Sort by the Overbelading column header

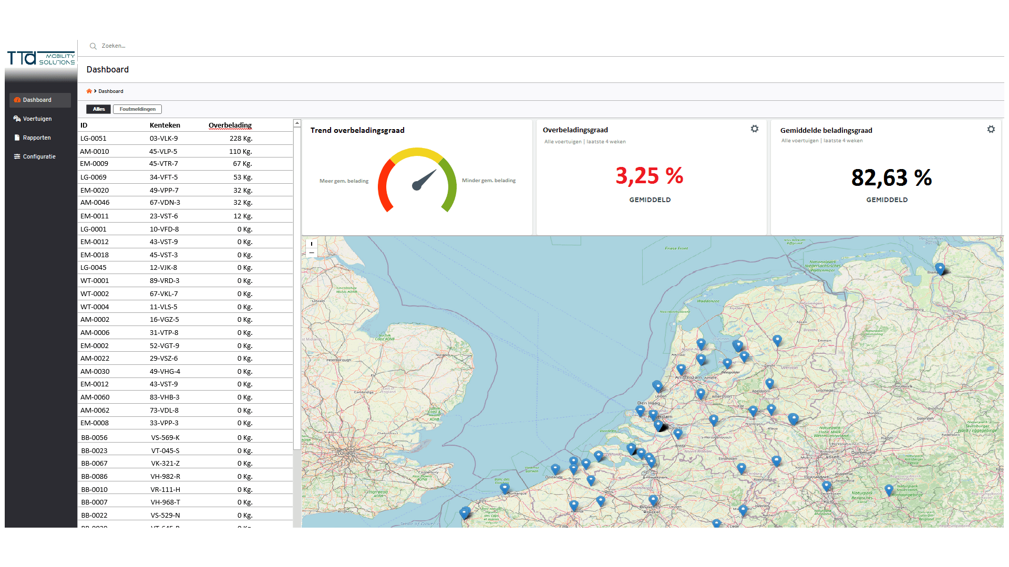click(x=230, y=125)
